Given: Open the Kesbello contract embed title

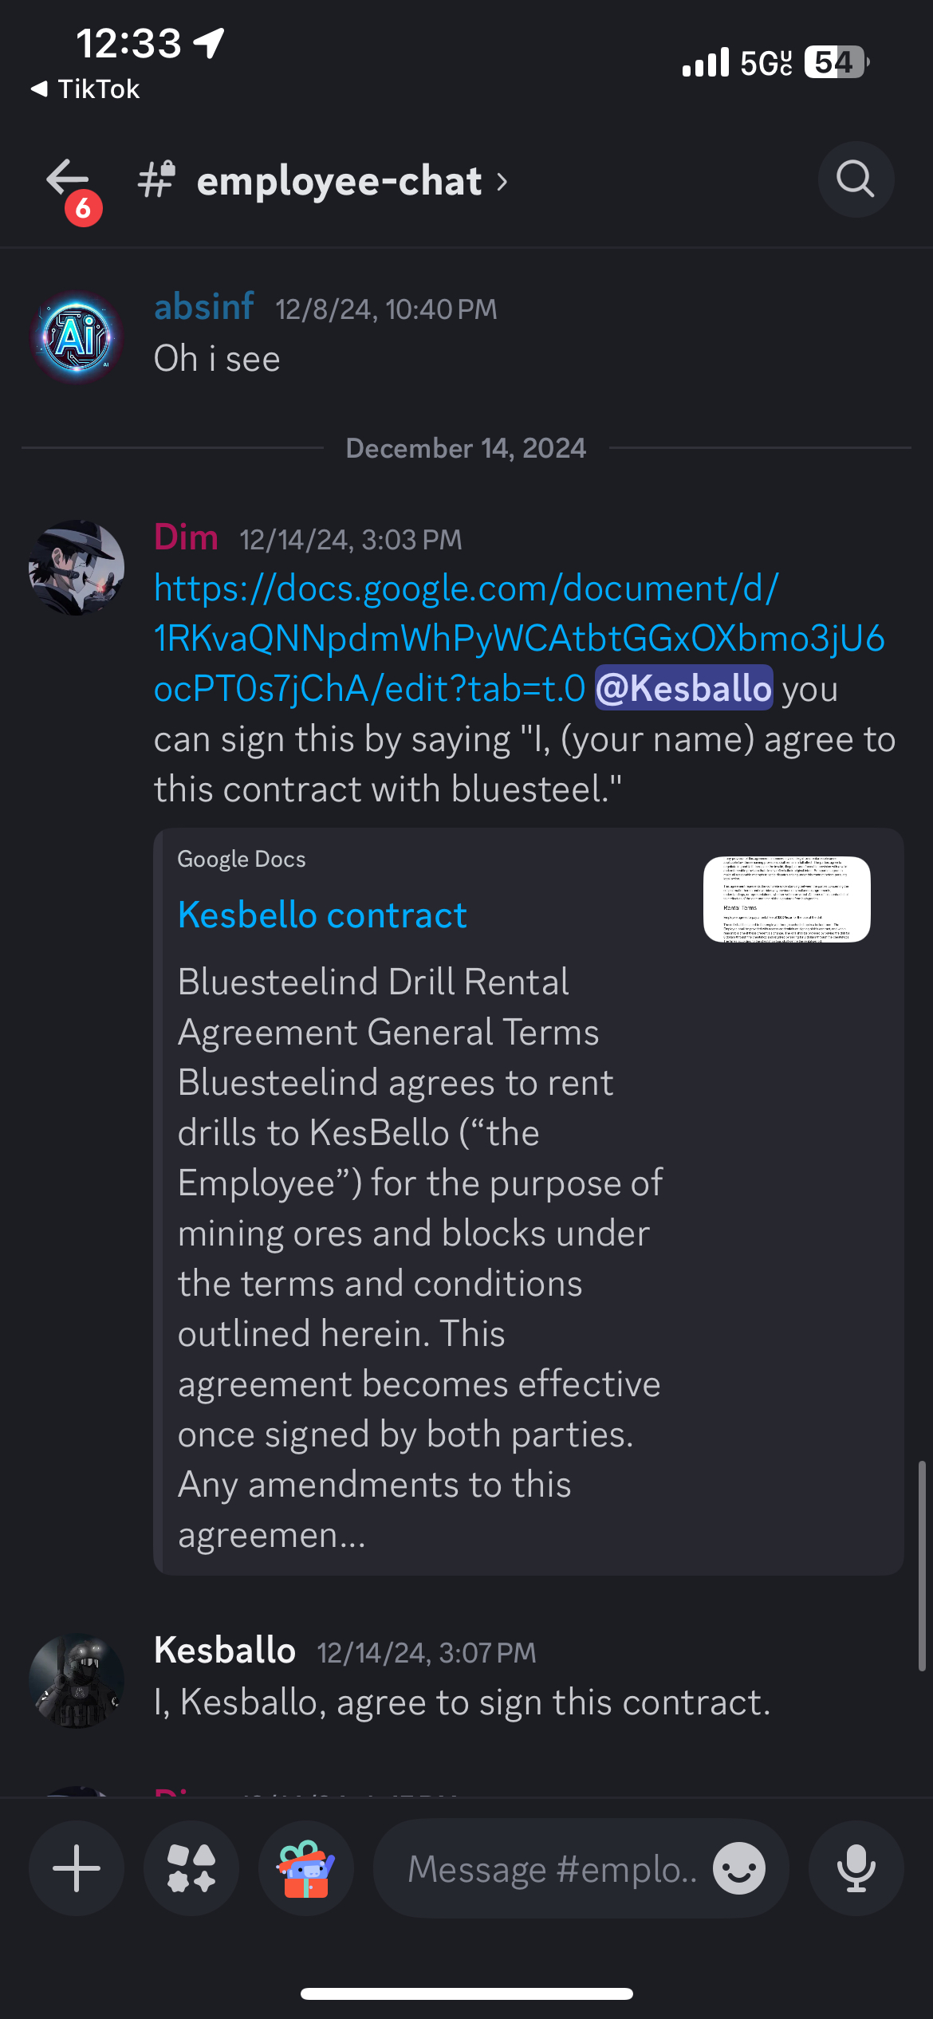Looking at the screenshot, I should pos(322,915).
